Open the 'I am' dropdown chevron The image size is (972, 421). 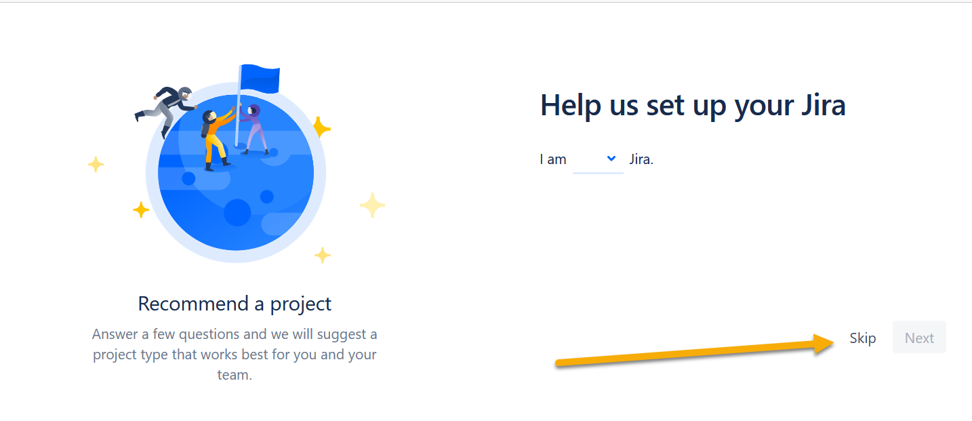click(611, 159)
